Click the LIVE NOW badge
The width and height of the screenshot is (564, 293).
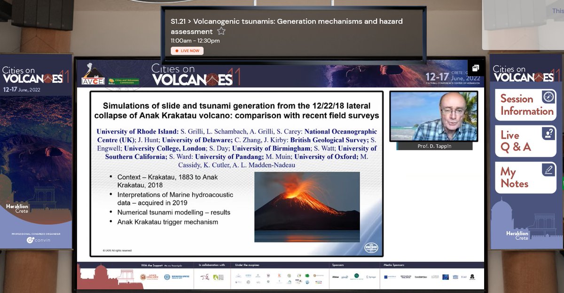click(x=187, y=51)
